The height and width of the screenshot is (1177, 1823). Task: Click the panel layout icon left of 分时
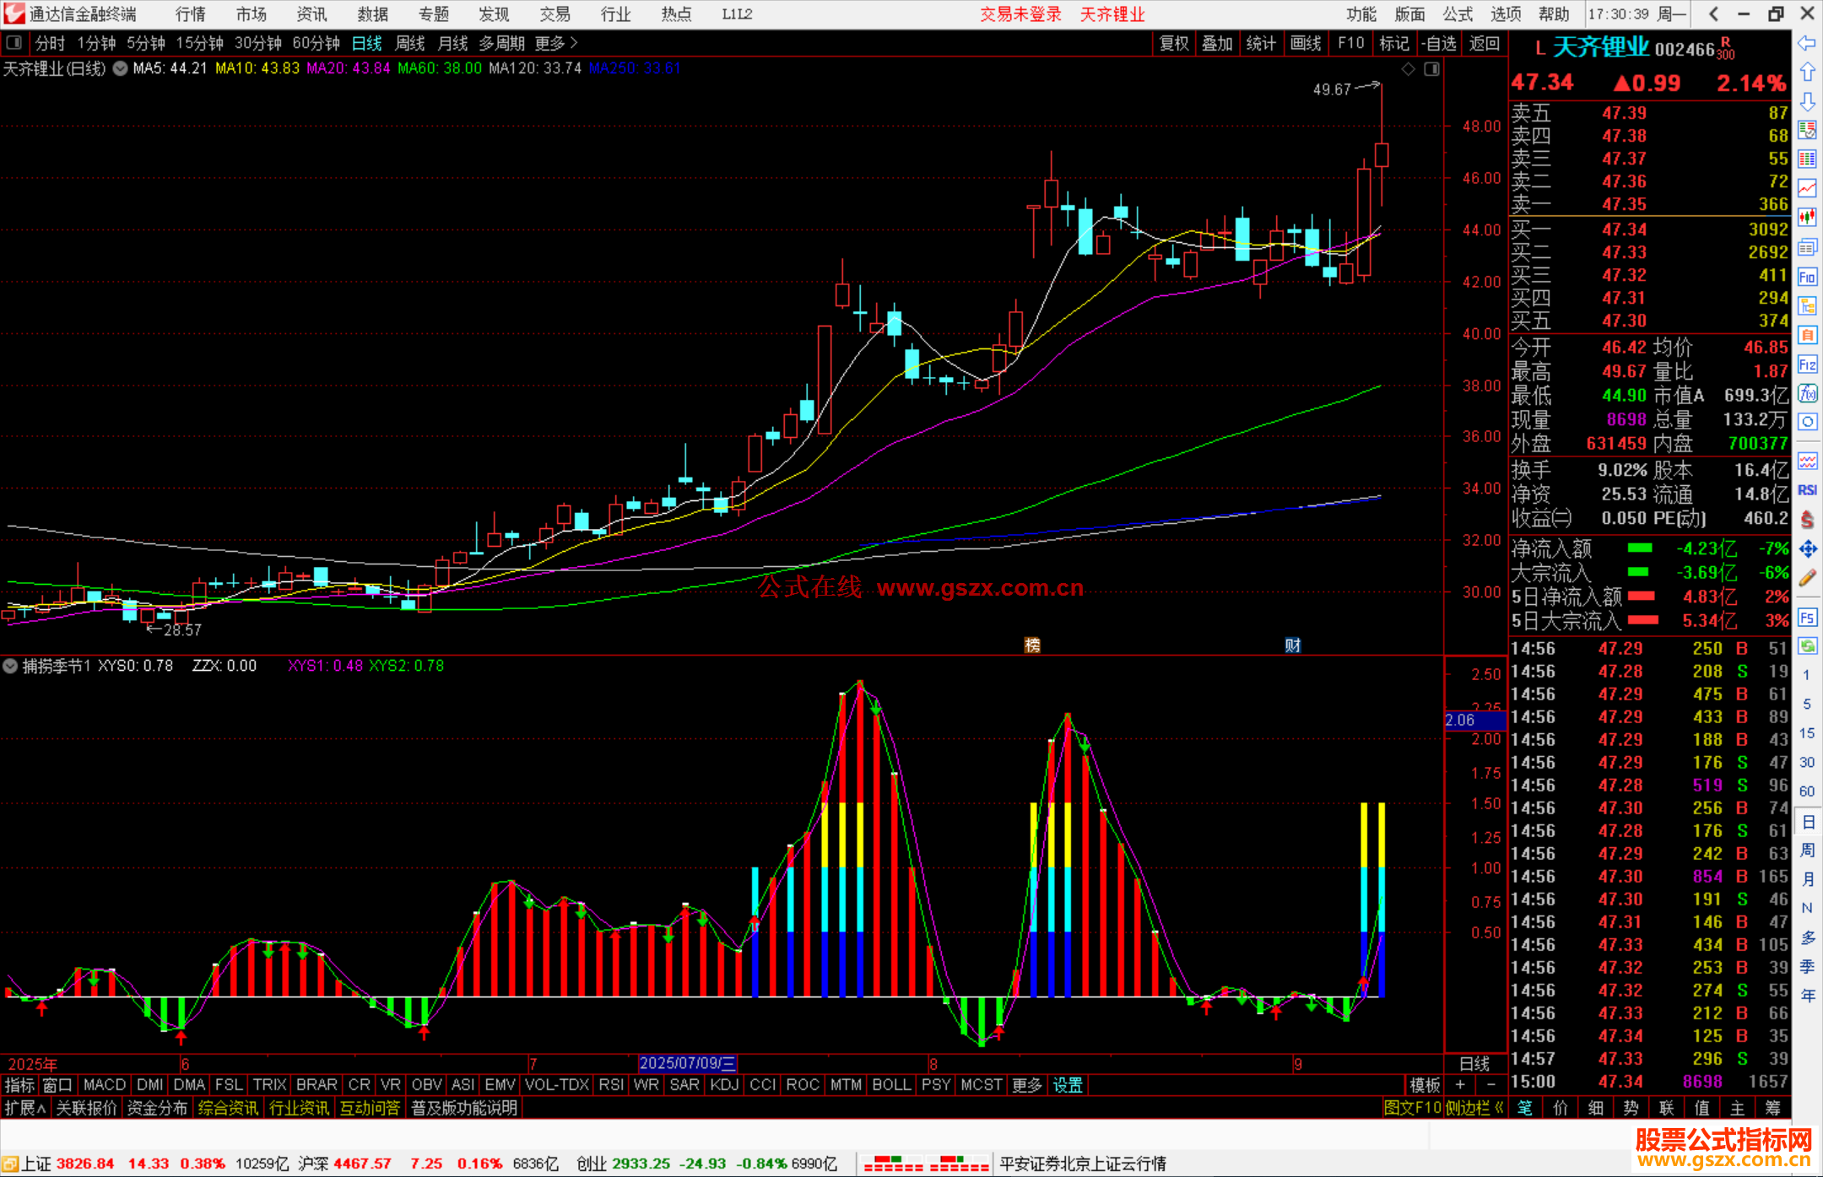[x=14, y=43]
